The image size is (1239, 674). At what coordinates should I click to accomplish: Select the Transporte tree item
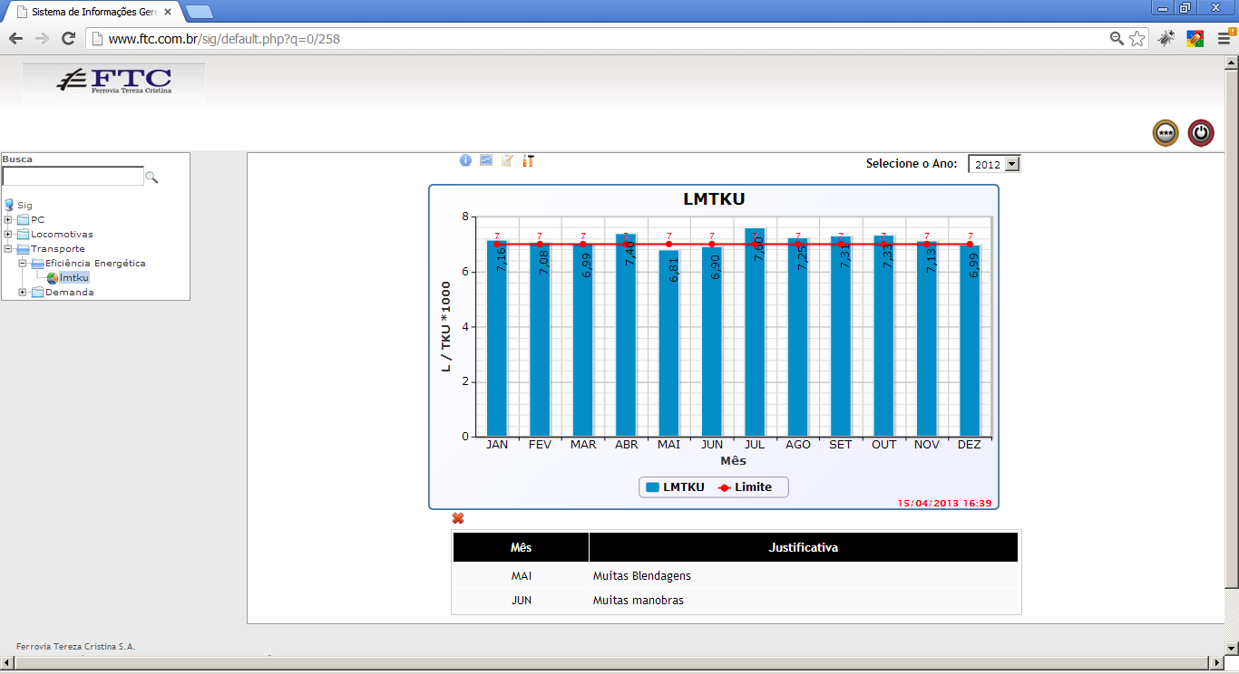point(58,249)
